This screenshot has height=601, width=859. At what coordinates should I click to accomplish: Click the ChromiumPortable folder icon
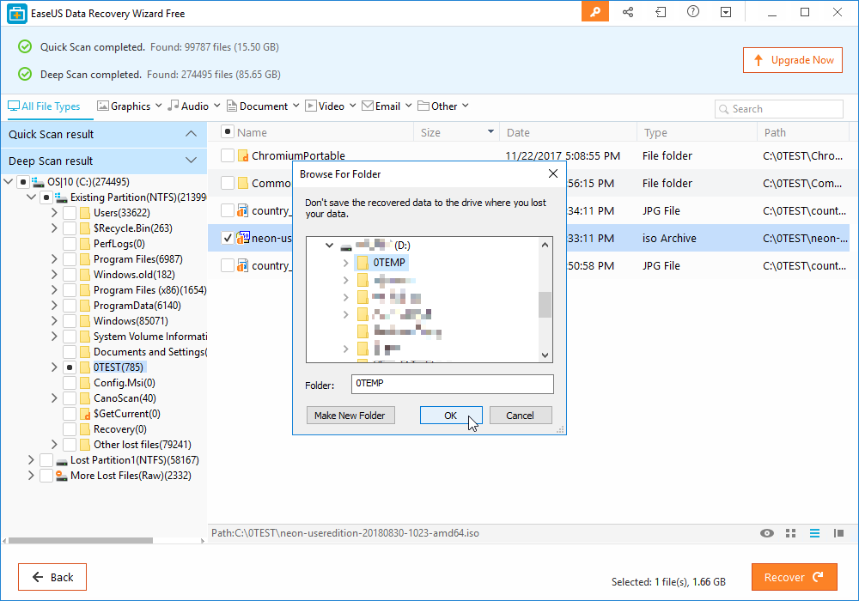click(x=243, y=156)
